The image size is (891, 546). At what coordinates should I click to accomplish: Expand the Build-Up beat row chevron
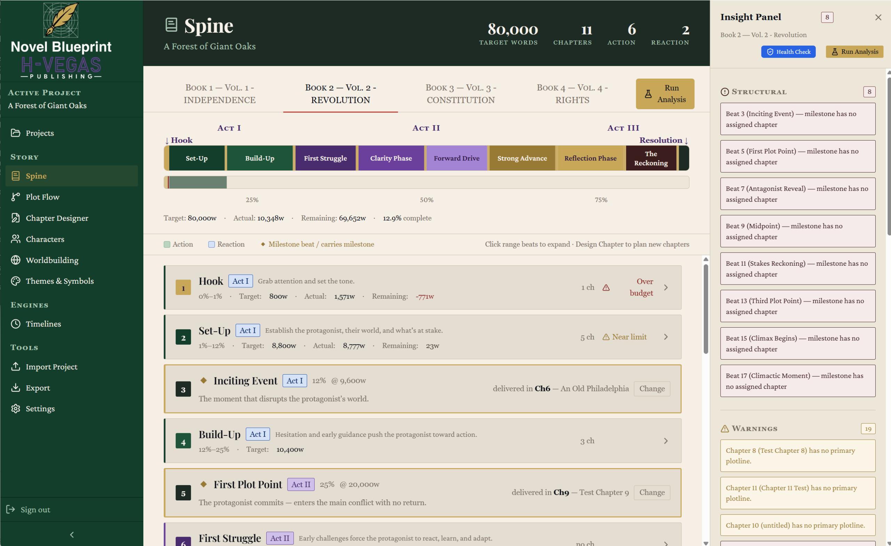pyautogui.click(x=666, y=441)
